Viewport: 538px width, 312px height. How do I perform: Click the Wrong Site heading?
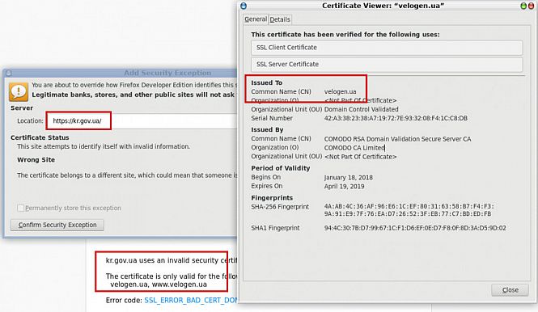point(36,160)
